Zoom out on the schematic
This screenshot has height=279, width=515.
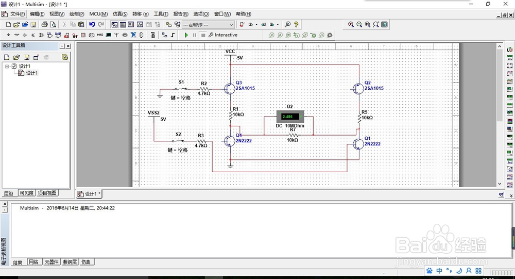pos(359,24)
